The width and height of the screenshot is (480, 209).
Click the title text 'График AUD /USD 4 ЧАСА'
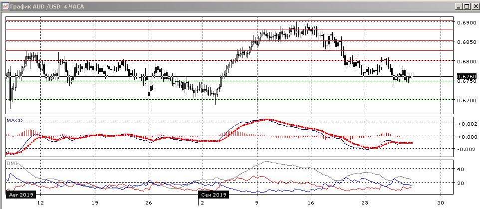(x=46, y=6)
